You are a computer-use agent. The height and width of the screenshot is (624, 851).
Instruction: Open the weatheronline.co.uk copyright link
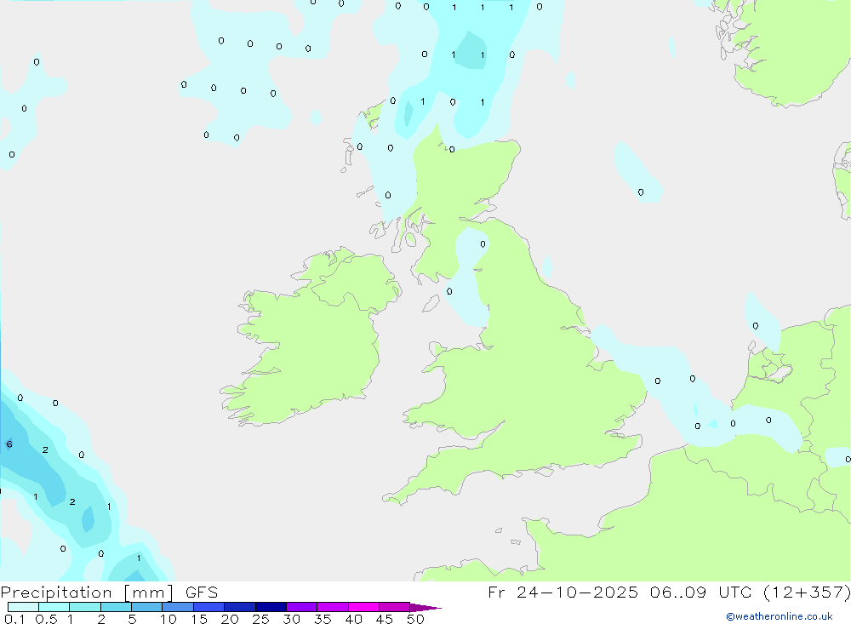pyautogui.click(x=779, y=616)
